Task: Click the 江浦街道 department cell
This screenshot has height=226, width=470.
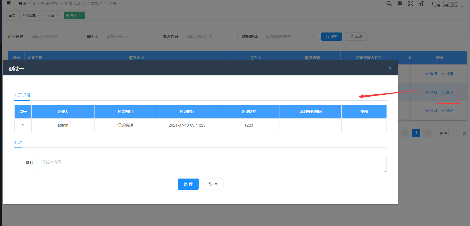Action: coord(125,125)
